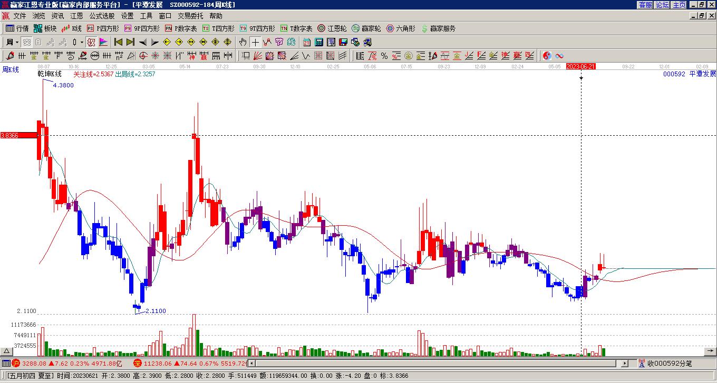Open the T四方形 tool
Viewport: 717px width, 383px height.
click(x=218, y=28)
